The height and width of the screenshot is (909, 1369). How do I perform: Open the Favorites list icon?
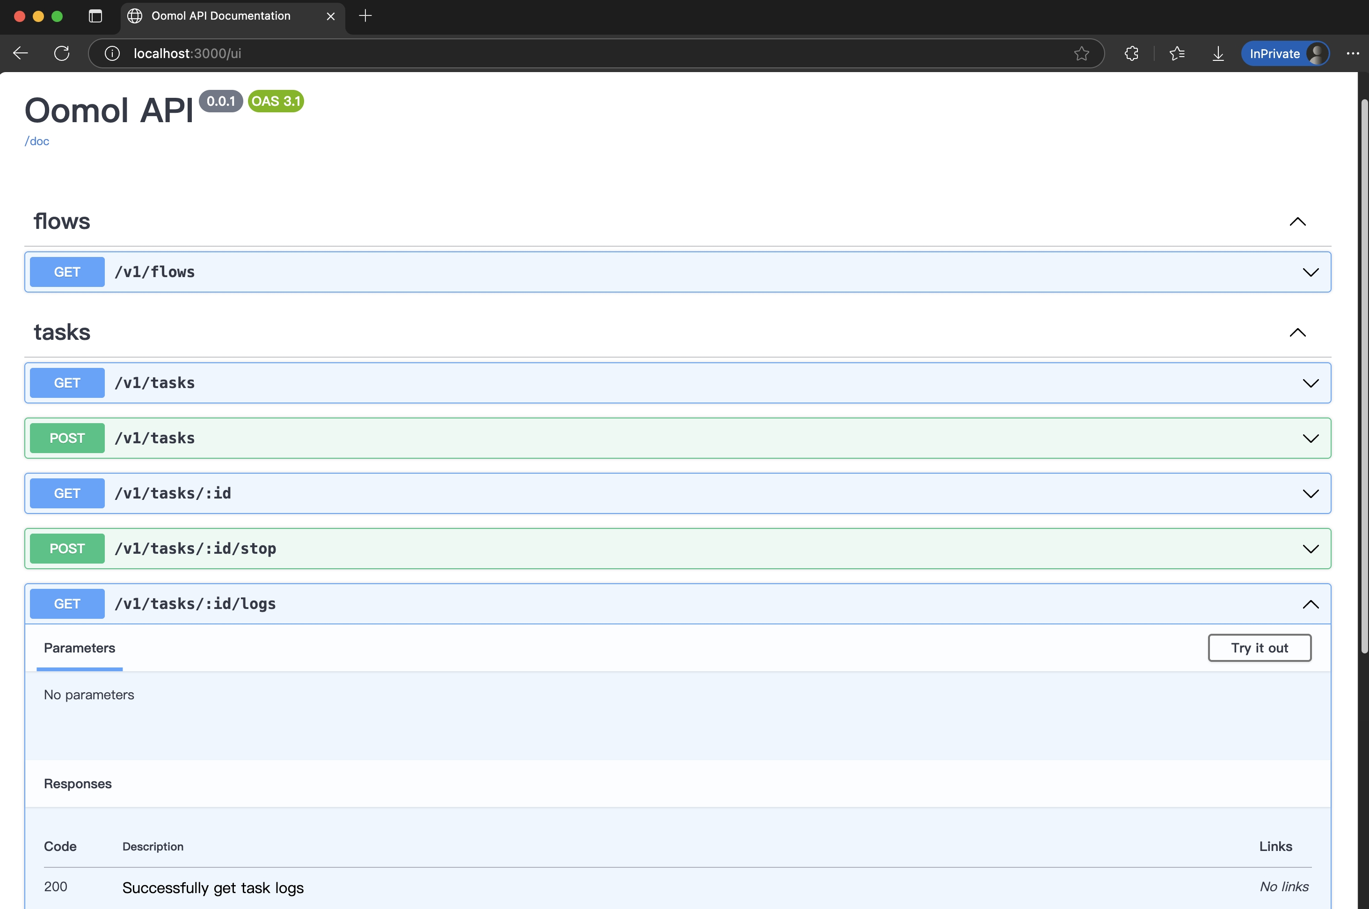pyautogui.click(x=1177, y=53)
